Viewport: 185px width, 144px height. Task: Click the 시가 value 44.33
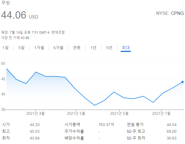coord(34,125)
